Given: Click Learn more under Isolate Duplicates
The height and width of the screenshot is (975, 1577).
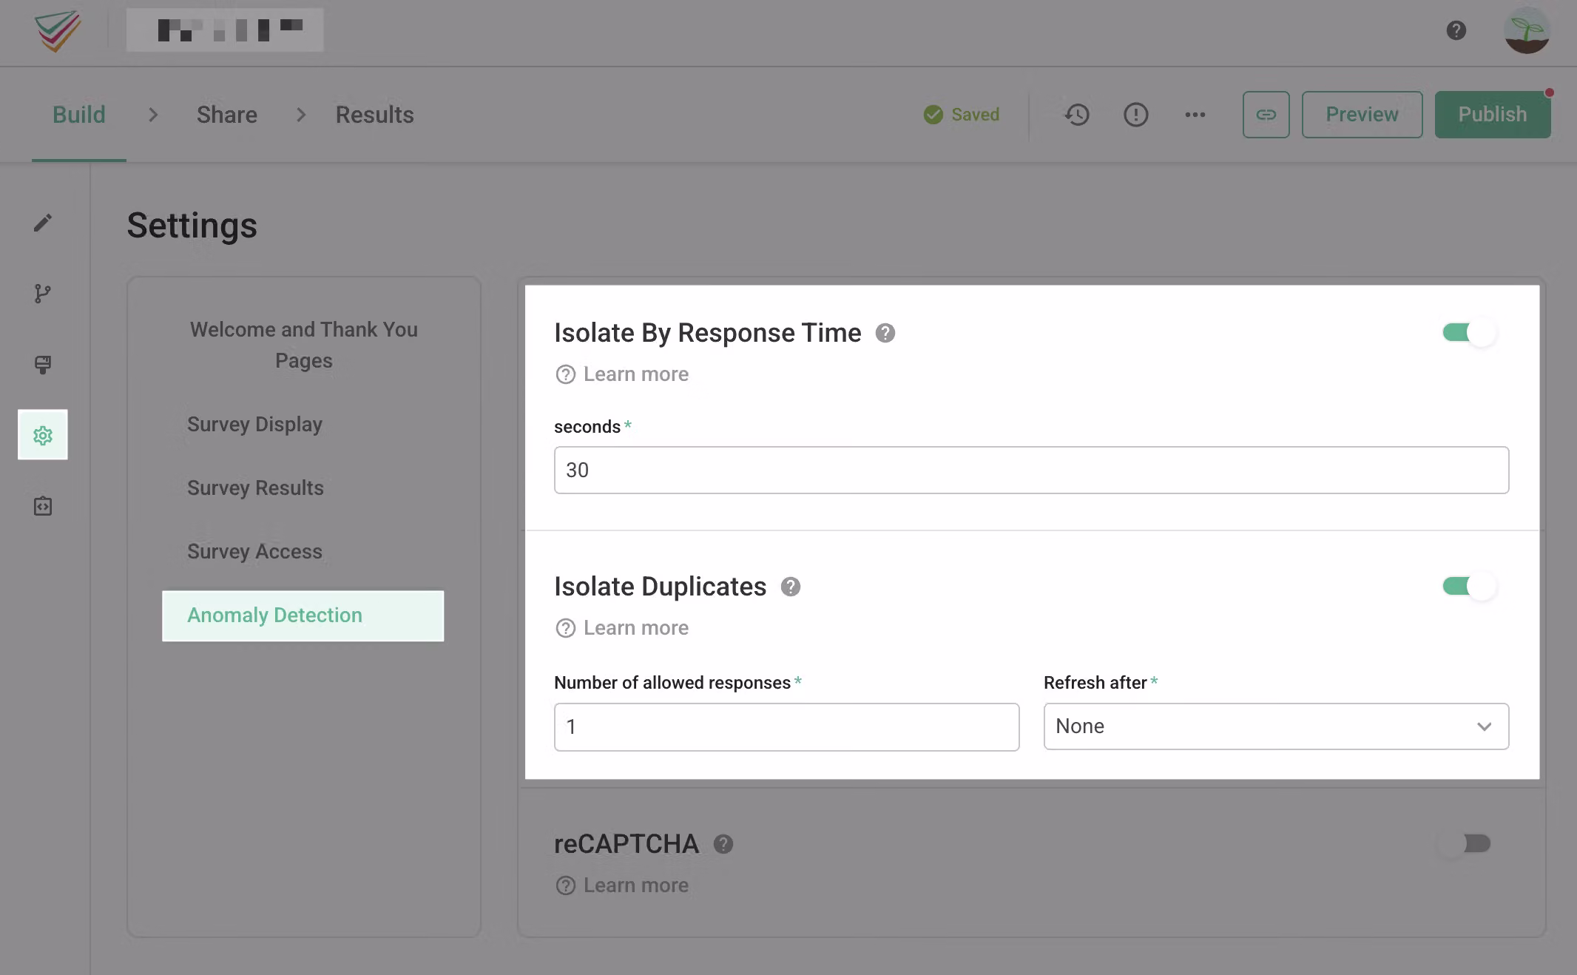Looking at the screenshot, I should (622, 628).
